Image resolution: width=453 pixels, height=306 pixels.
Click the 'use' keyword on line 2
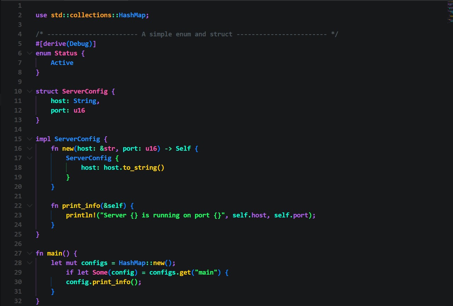point(41,15)
